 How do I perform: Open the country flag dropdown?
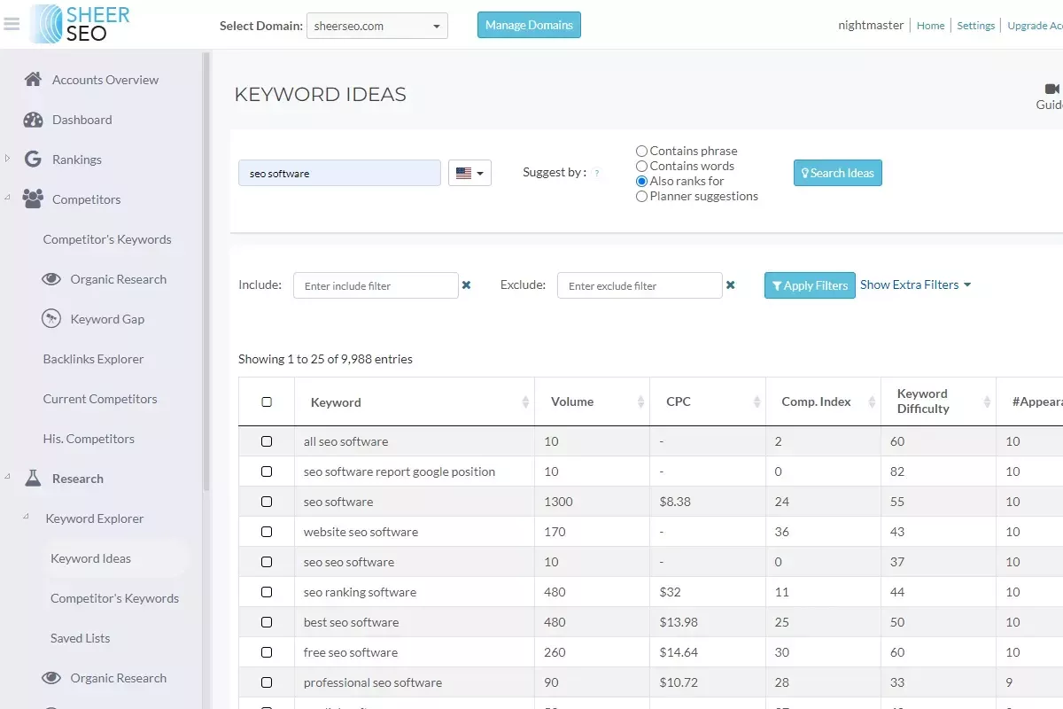[x=469, y=174]
